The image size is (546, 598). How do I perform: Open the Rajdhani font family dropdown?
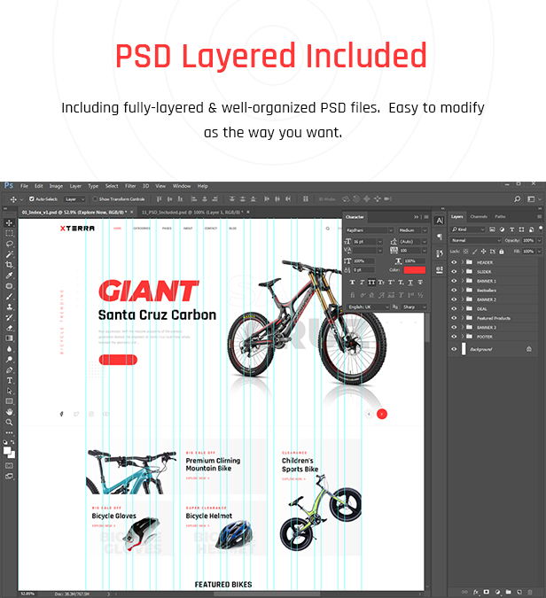click(370, 230)
